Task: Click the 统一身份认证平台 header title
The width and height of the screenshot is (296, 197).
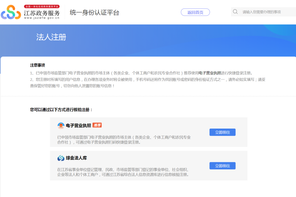Action: [95, 13]
